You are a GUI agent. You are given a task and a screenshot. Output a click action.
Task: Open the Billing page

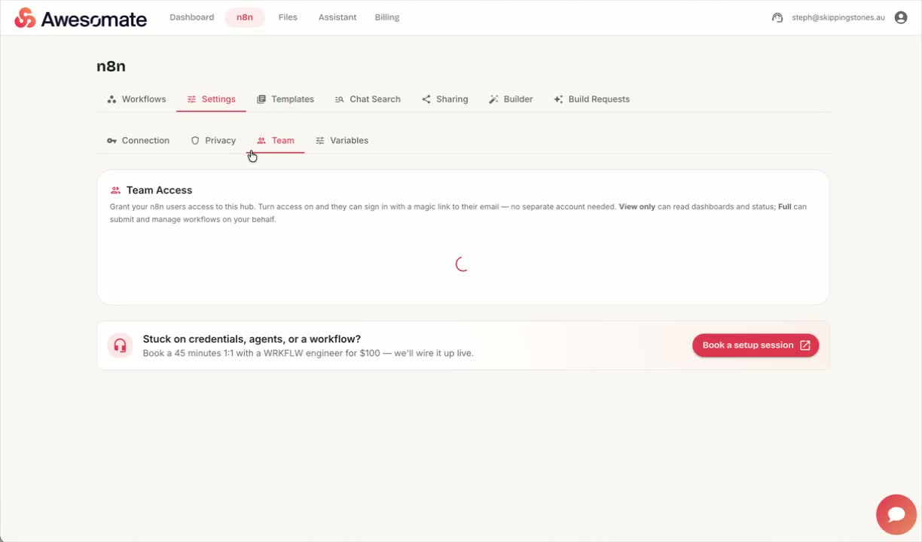387,17
